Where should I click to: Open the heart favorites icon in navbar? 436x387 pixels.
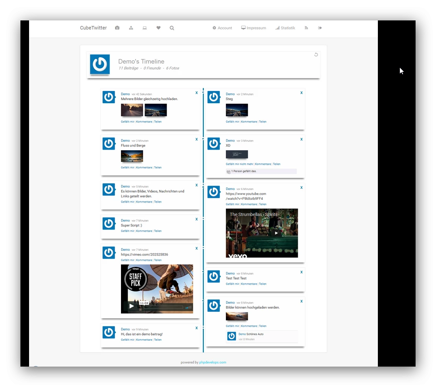[158, 28]
